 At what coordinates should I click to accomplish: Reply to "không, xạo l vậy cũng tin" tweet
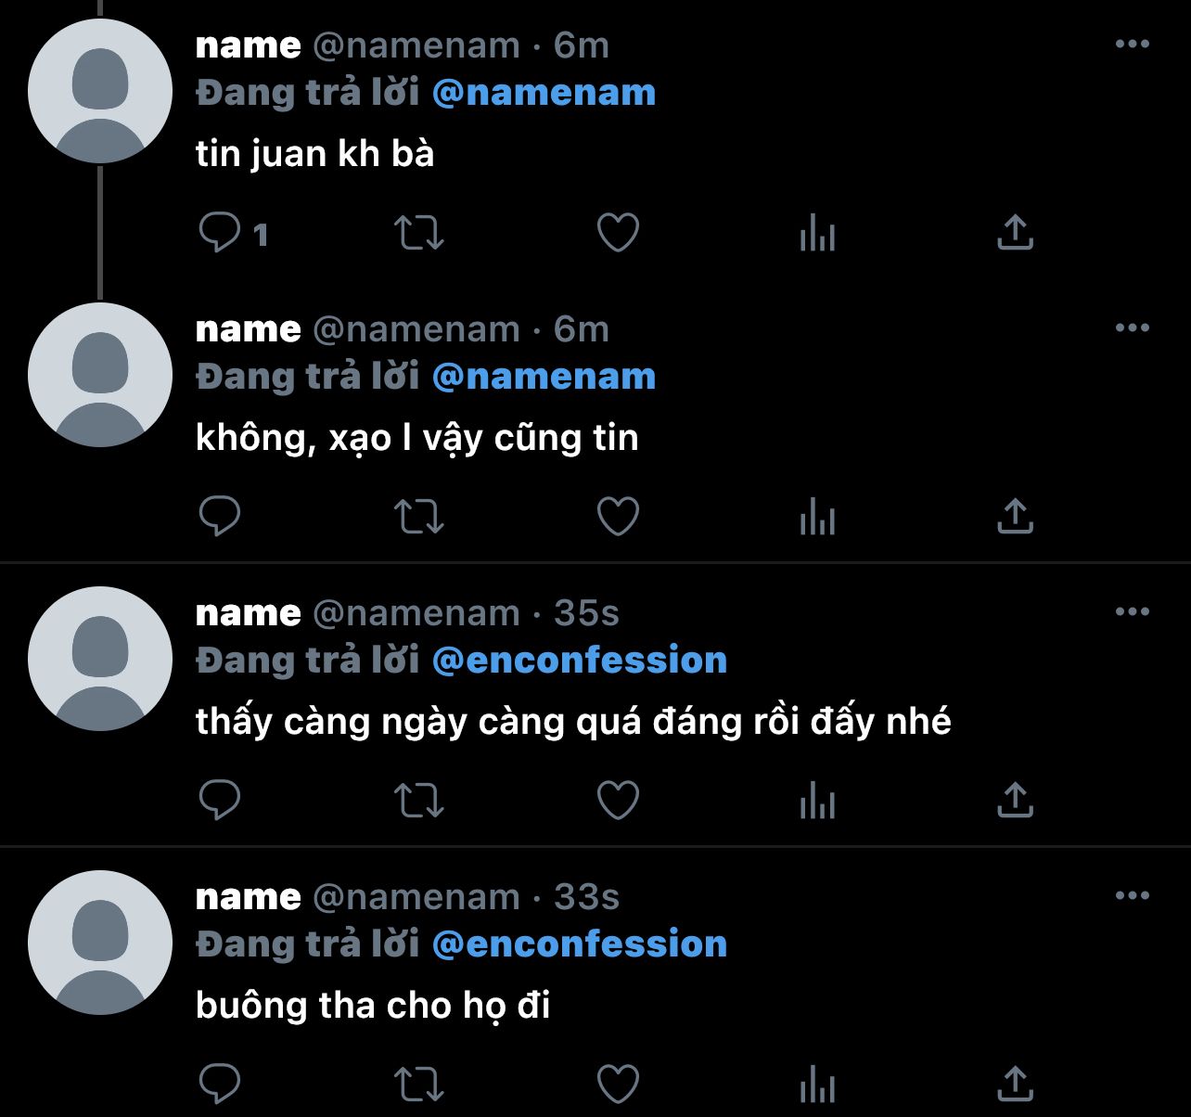[x=220, y=516]
